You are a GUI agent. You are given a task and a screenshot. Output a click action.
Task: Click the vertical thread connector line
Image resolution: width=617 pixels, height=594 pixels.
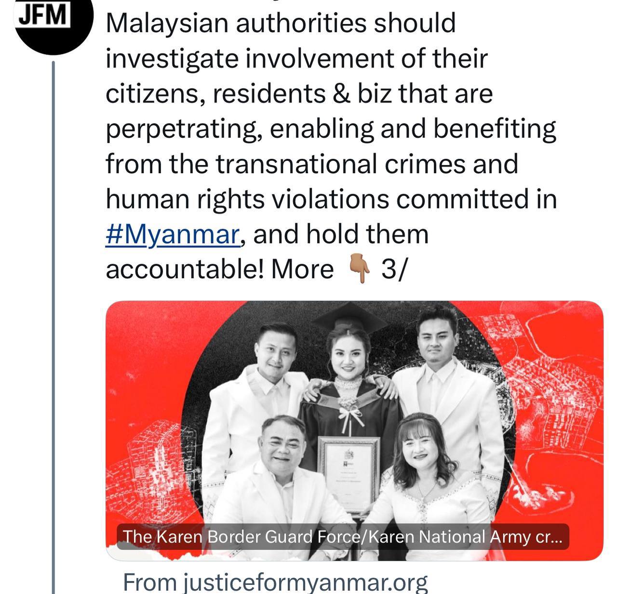[x=54, y=327]
